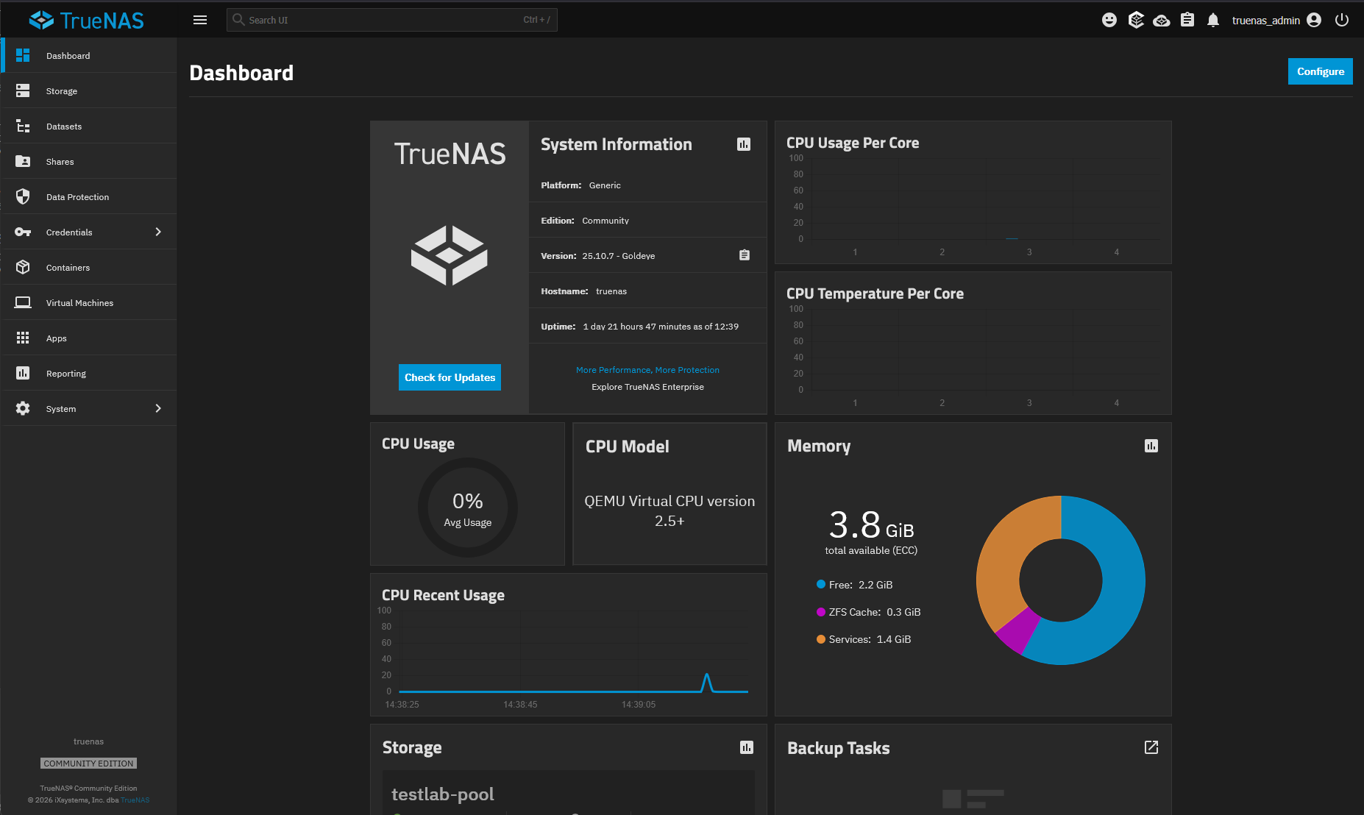The image size is (1364, 815).
Task: Open the alerts bell icon
Action: tap(1213, 20)
